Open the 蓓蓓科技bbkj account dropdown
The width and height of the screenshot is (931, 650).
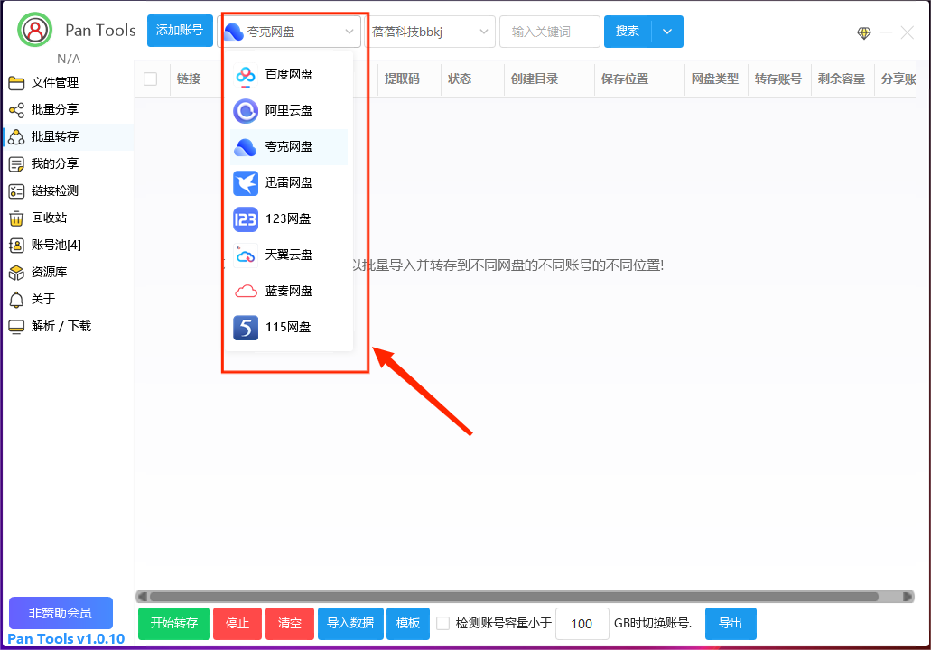point(430,32)
